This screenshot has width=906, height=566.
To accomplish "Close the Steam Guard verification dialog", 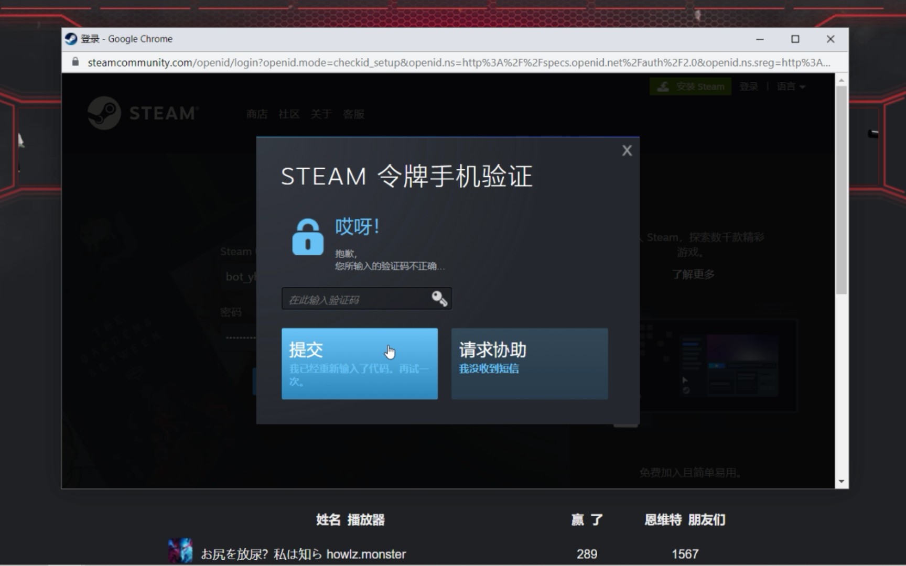I will 627,151.
